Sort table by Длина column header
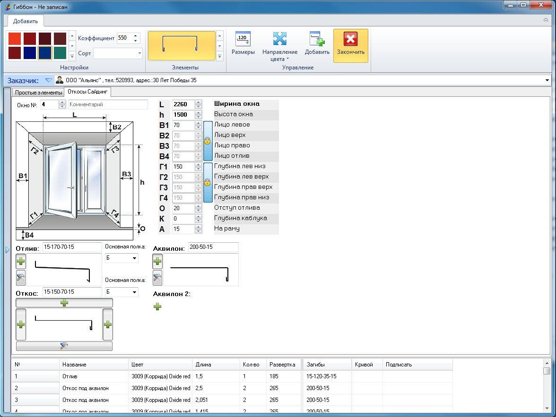The image size is (556, 417). [x=216, y=365]
